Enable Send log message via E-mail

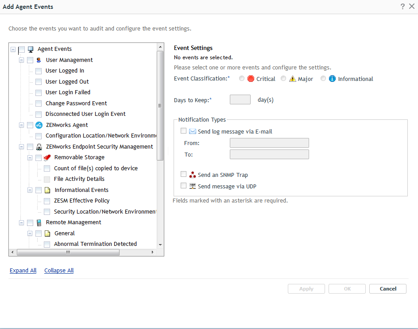click(183, 131)
